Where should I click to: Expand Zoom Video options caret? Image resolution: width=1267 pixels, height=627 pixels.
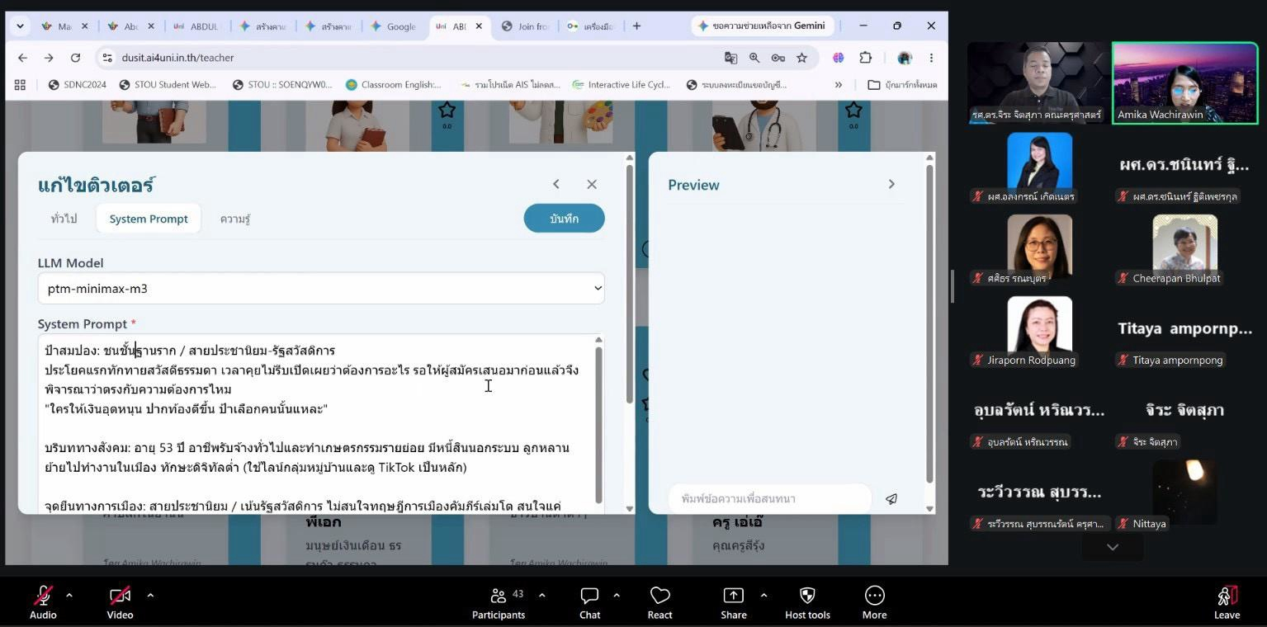(150, 594)
